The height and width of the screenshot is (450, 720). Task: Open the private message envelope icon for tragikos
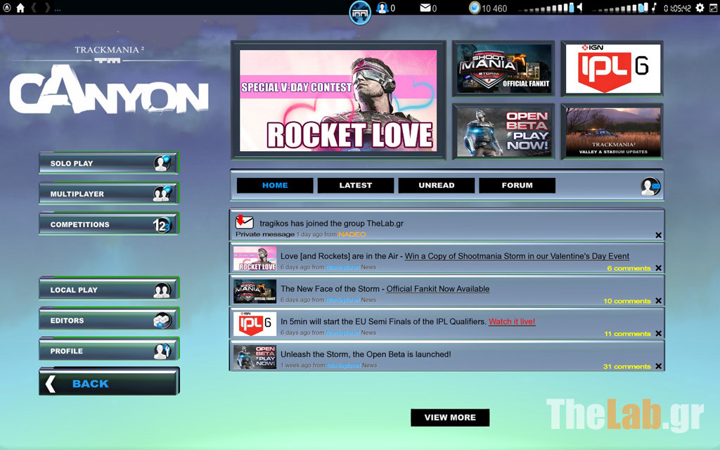(244, 221)
